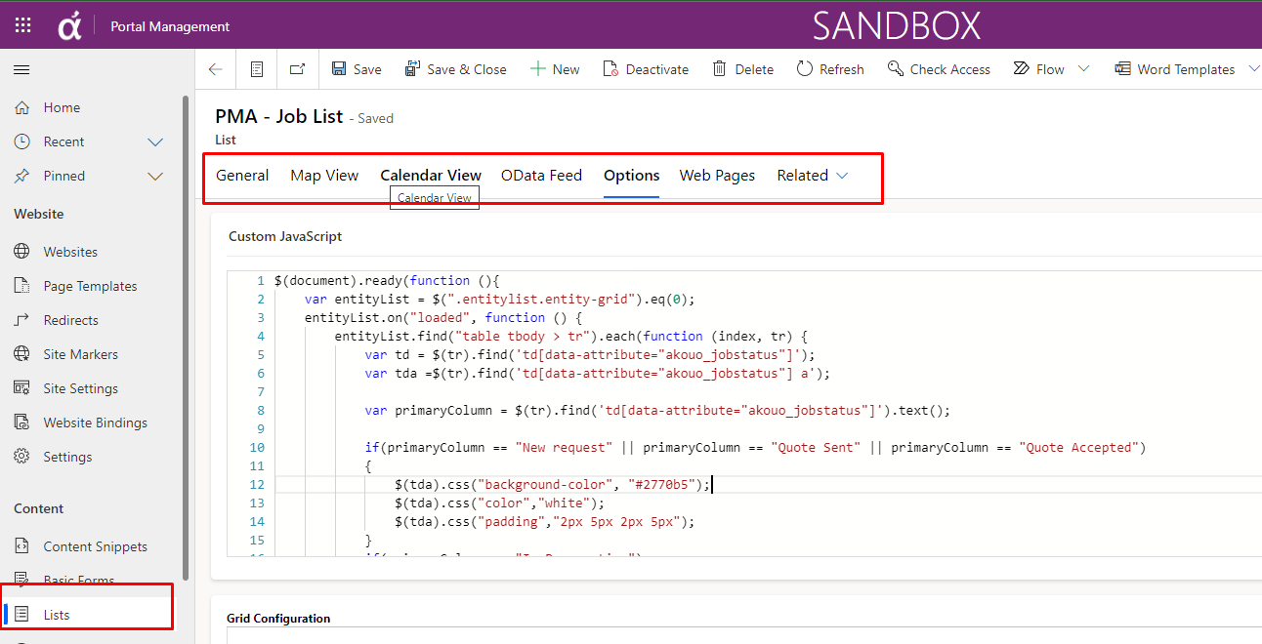The height and width of the screenshot is (644, 1262).
Task: Open the OData Feed tab
Action: click(x=541, y=176)
